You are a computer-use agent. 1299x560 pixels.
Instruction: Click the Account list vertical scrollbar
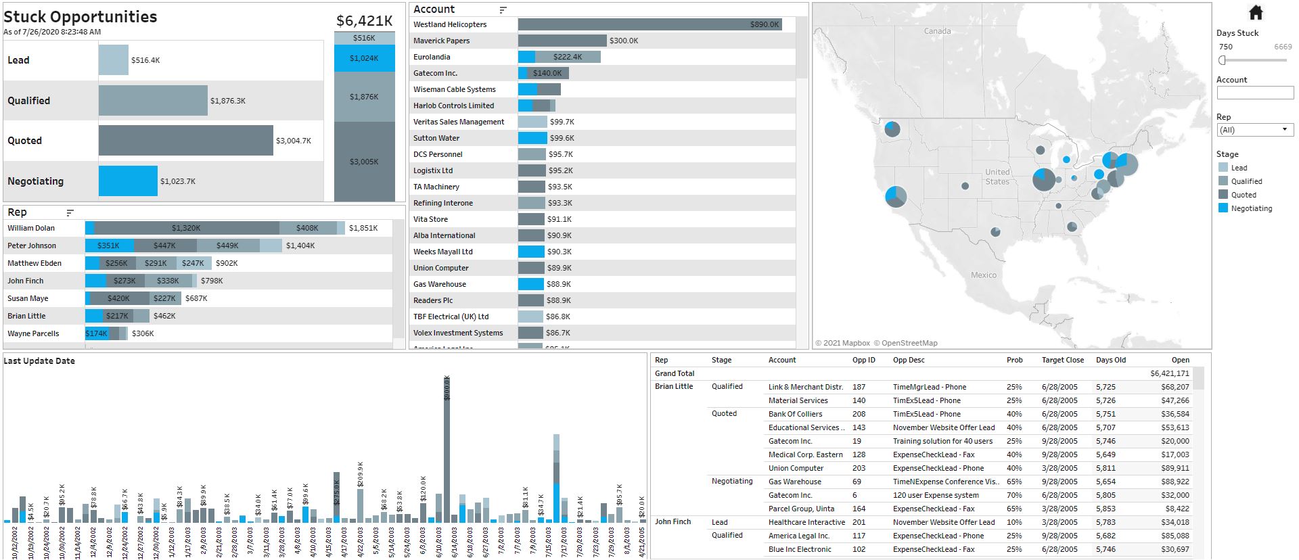(802, 47)
